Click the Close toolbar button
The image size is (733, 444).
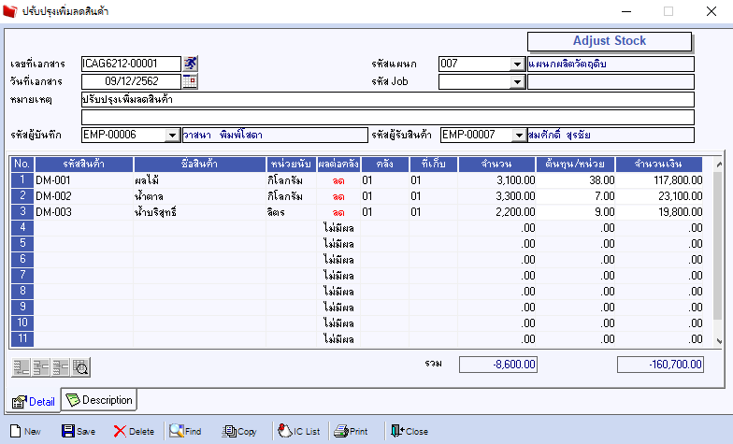click(x=410, y=431)
